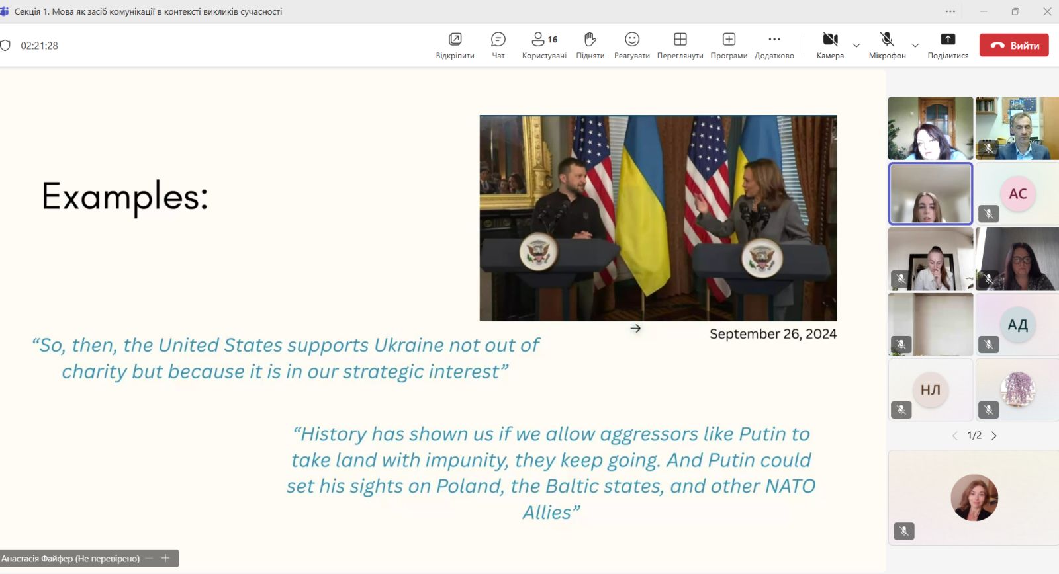Leave the meeting with Вийти button
This screenshot has width=1059, height=574.
tap(1014, 45)
